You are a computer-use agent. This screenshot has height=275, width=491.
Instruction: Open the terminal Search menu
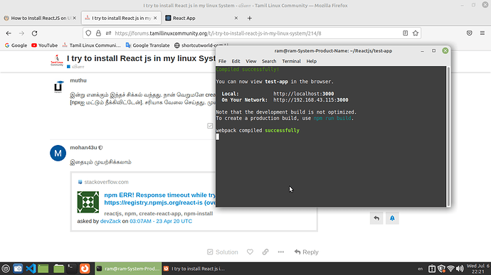click(x=269, y=61)
